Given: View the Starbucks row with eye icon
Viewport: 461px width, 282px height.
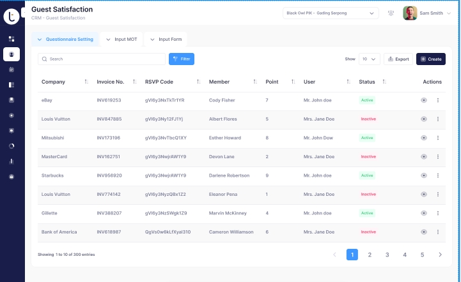Looking at the screenshot, I should tap(424, 175).
